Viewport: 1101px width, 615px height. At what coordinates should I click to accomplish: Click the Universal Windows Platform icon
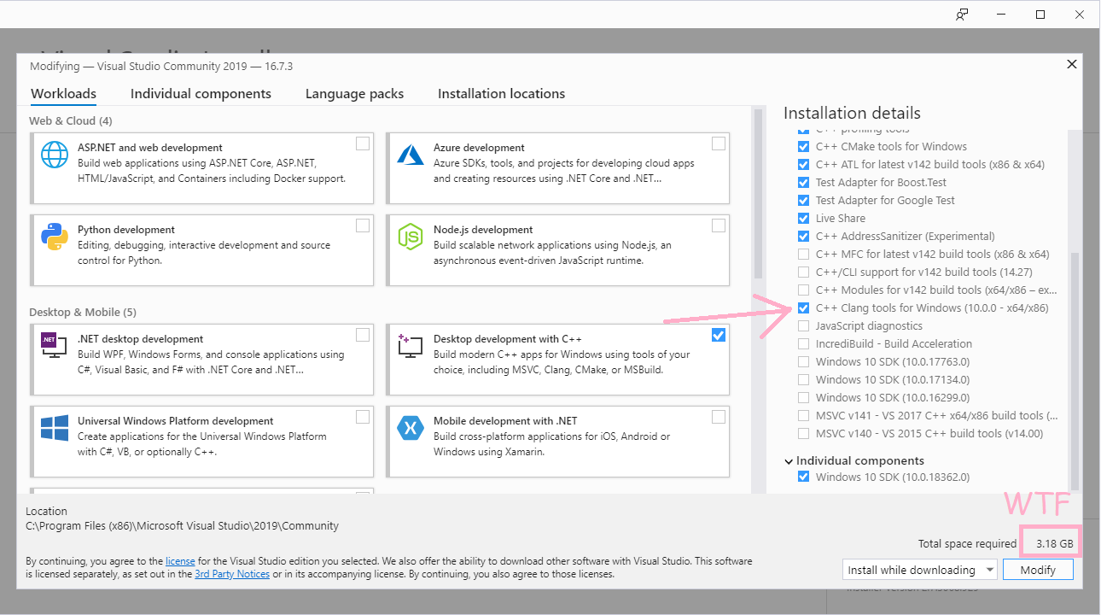tap(55, 428)
